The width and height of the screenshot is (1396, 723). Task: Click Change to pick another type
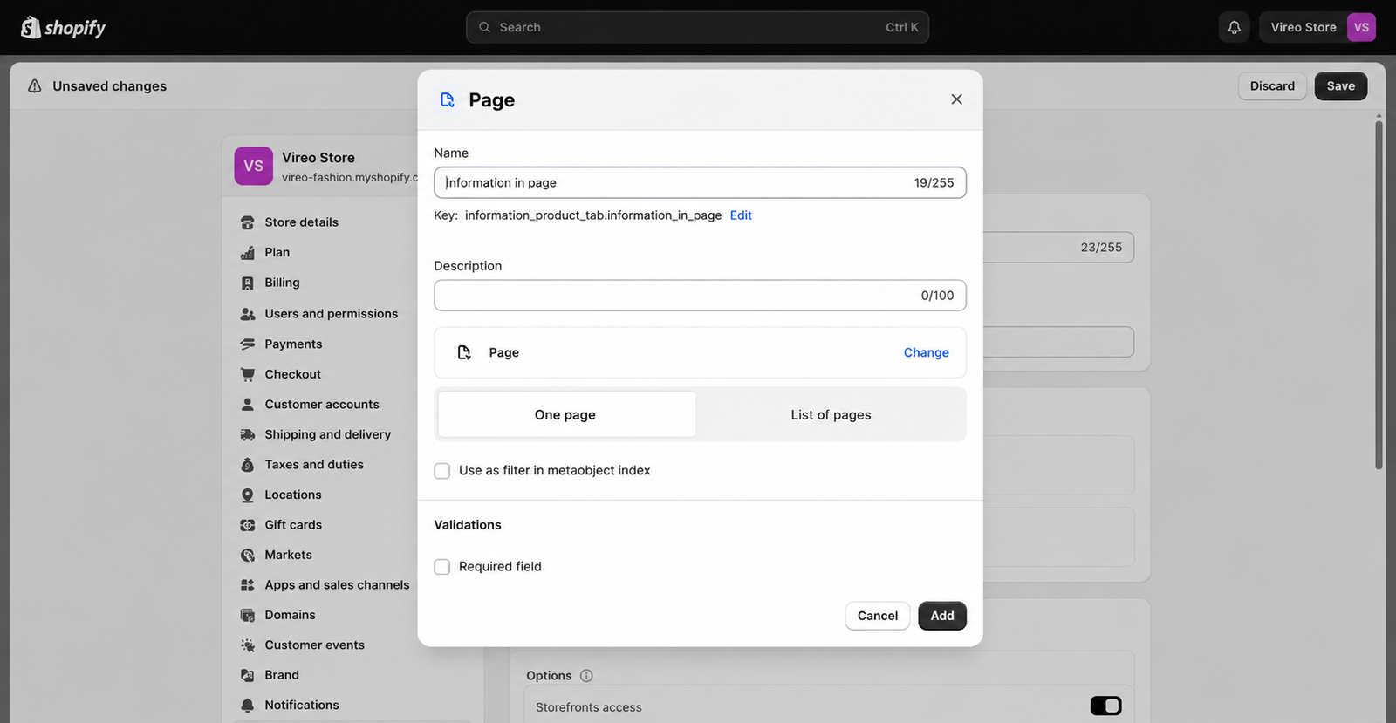926,352
